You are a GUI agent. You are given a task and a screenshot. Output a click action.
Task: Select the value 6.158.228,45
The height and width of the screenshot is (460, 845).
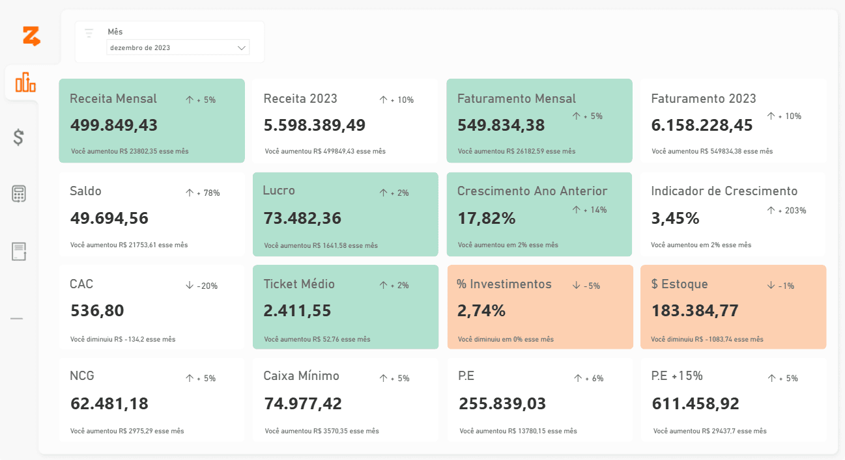point(702,125)
